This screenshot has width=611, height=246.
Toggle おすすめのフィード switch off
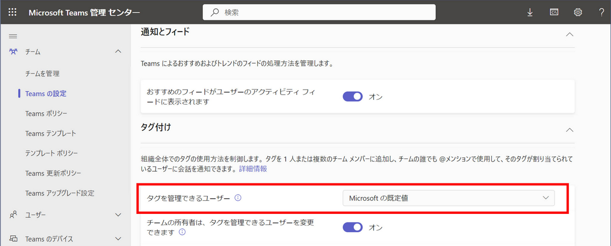click(352, 96)
